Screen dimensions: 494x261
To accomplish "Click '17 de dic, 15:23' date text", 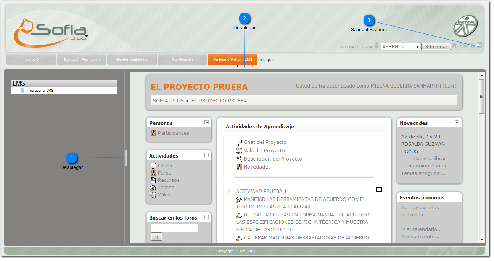I will pyautogui.click(x=421, y=137).
